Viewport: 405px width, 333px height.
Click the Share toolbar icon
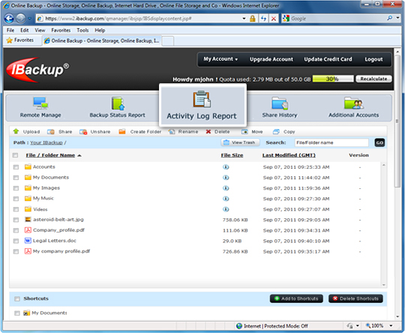coord(51,132)
